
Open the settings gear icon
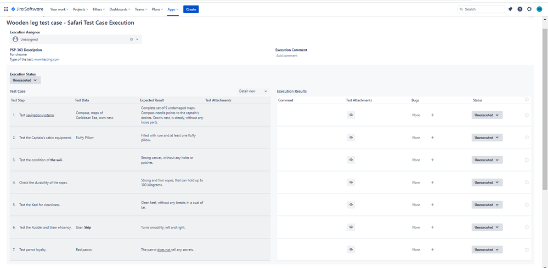(529, 9)
